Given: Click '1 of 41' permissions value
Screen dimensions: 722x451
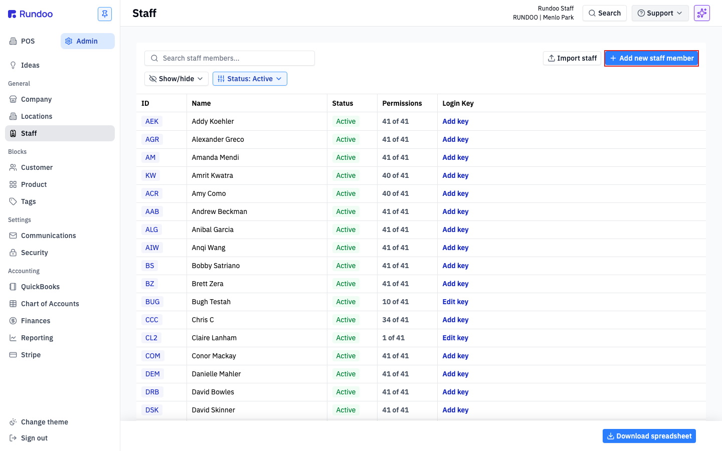Looking at the screenshot, I should 393,338.
